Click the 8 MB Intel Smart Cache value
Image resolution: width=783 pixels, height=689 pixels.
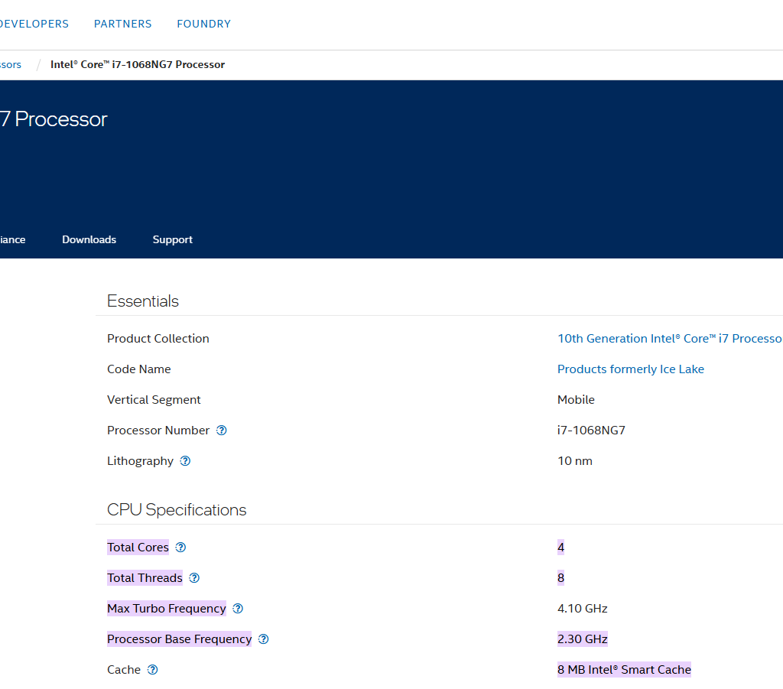pos(624,670)
